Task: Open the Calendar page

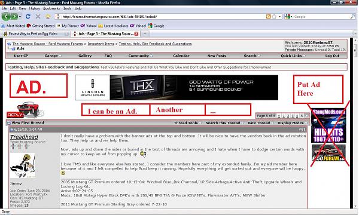Action: tap(181, 56)
